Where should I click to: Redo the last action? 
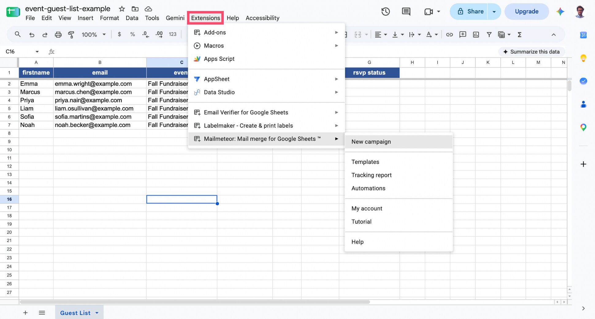[45, 35]
